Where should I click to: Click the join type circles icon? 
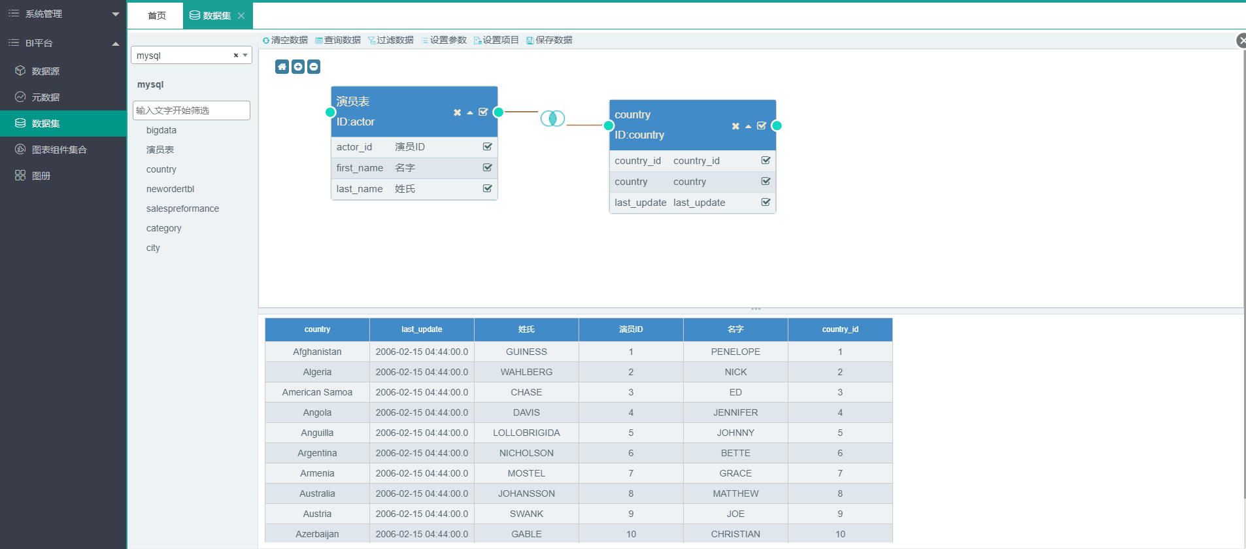[x=552, y=118]
